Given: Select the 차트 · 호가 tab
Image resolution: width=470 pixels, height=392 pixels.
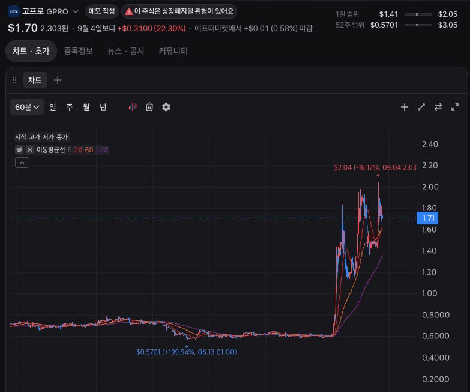Looking at the screenshot, I should pos(31,51).
